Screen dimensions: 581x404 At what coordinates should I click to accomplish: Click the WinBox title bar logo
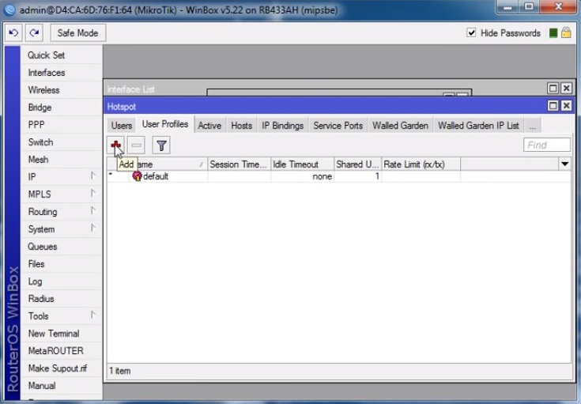(9, 9)
